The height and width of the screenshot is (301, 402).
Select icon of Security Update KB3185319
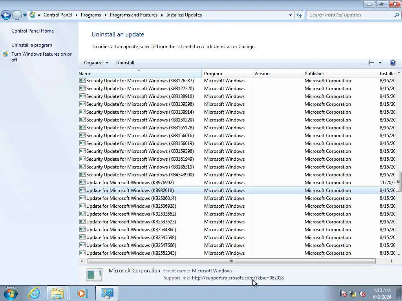82,167
